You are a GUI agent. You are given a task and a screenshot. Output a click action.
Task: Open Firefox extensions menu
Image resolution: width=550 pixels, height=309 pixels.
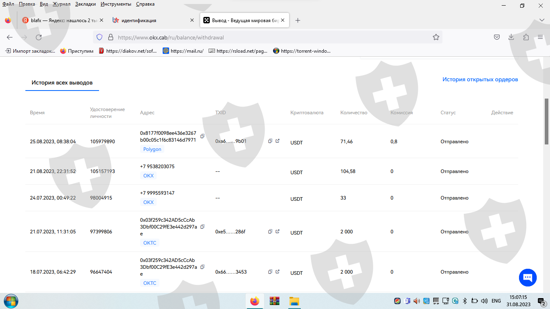(x=526, y=37)
